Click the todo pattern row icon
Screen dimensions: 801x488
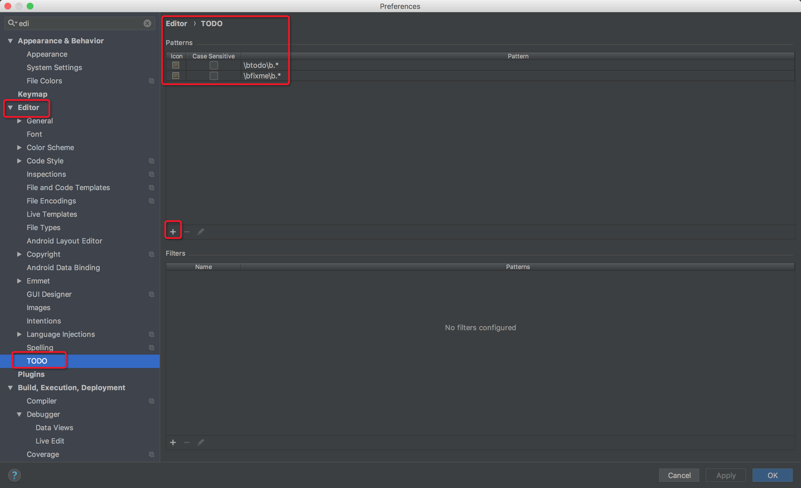(x=175, y=65)
